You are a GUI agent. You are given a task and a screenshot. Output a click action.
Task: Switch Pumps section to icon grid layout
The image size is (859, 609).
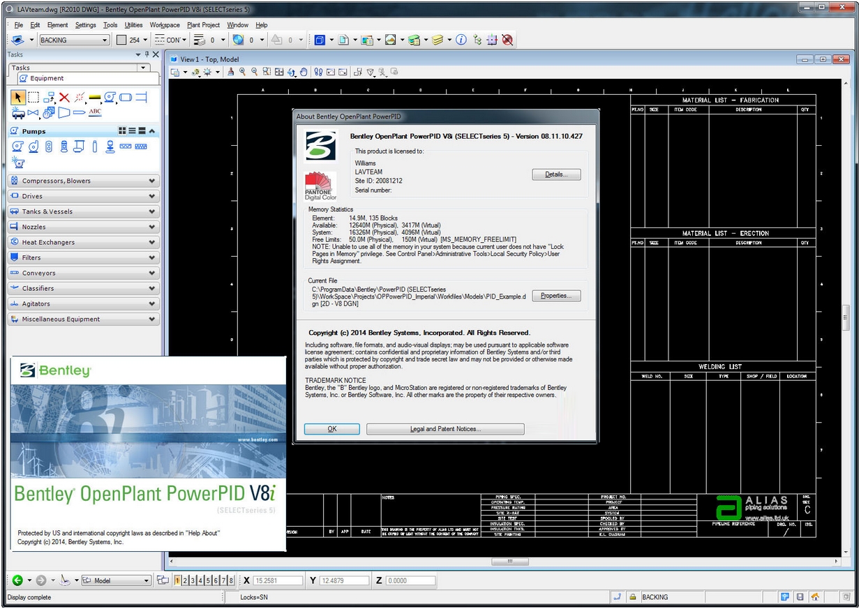point(122,130)
